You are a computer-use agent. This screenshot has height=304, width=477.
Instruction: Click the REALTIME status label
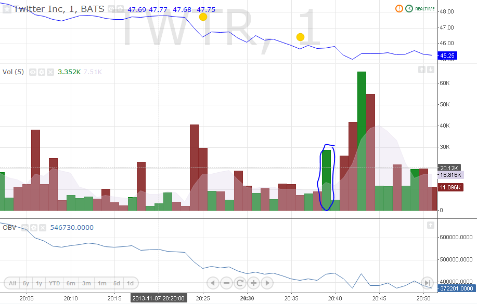pyautogui.click(x=425, y=9)
